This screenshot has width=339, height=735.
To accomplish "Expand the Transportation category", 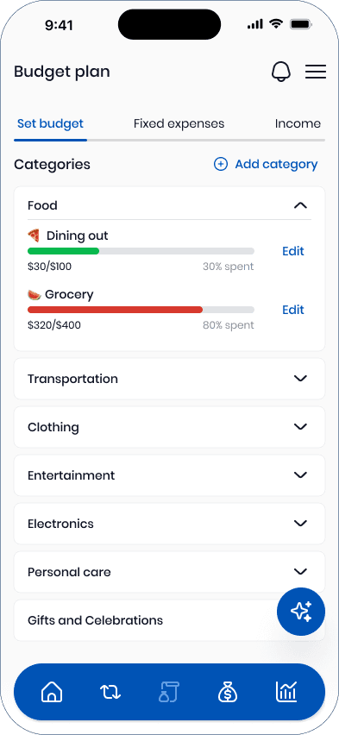I will 169,379.
